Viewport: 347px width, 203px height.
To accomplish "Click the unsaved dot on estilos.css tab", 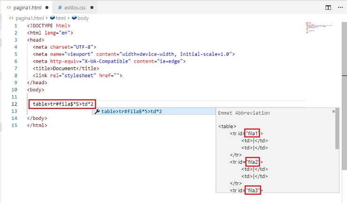I will click(x=92, y=7).
